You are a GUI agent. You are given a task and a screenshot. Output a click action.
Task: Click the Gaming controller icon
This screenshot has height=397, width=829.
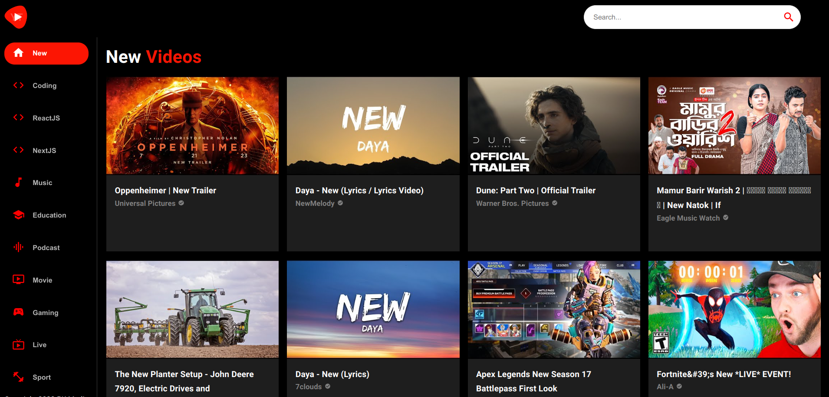click(18, 312)
